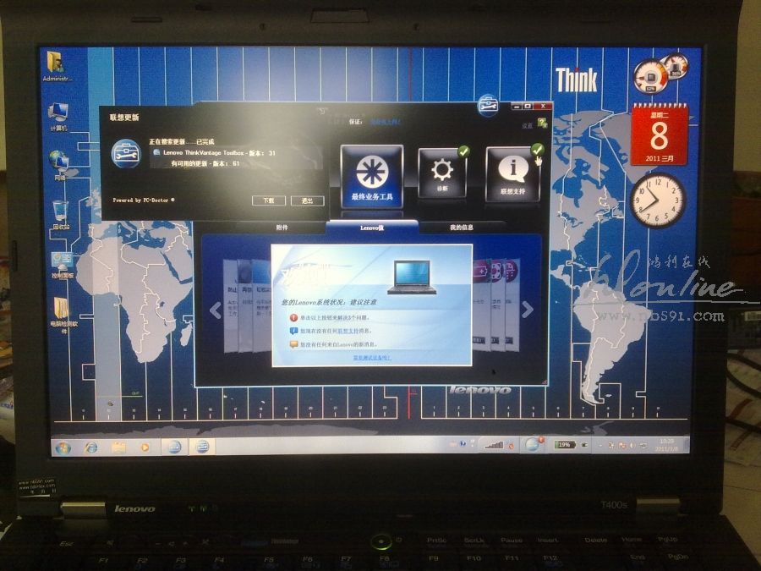Open the 联想支持 info tile
This screenshot has width=761, height=571.
[x=512, y=173]
